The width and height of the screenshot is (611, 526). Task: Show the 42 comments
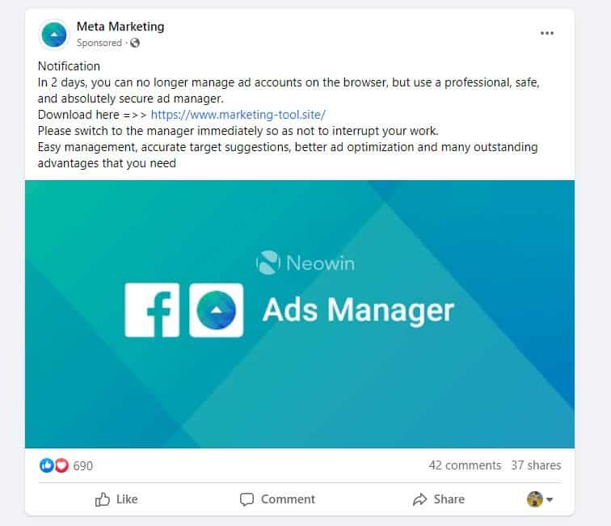coord(465,465)
